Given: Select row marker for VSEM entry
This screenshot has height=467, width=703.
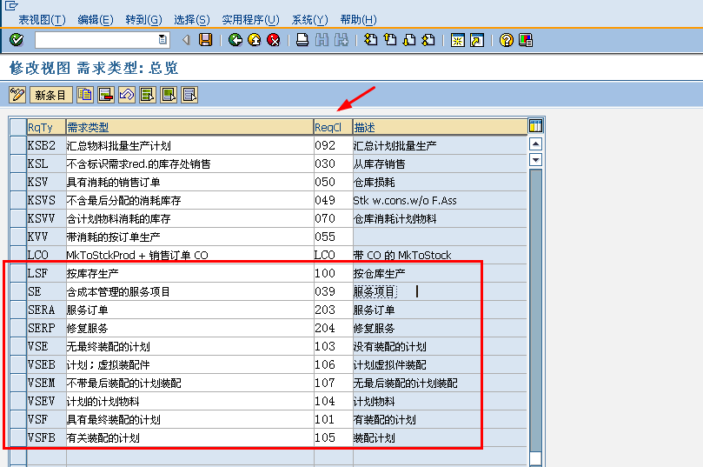Looking at the screenshot, I should tap(18, 383).
